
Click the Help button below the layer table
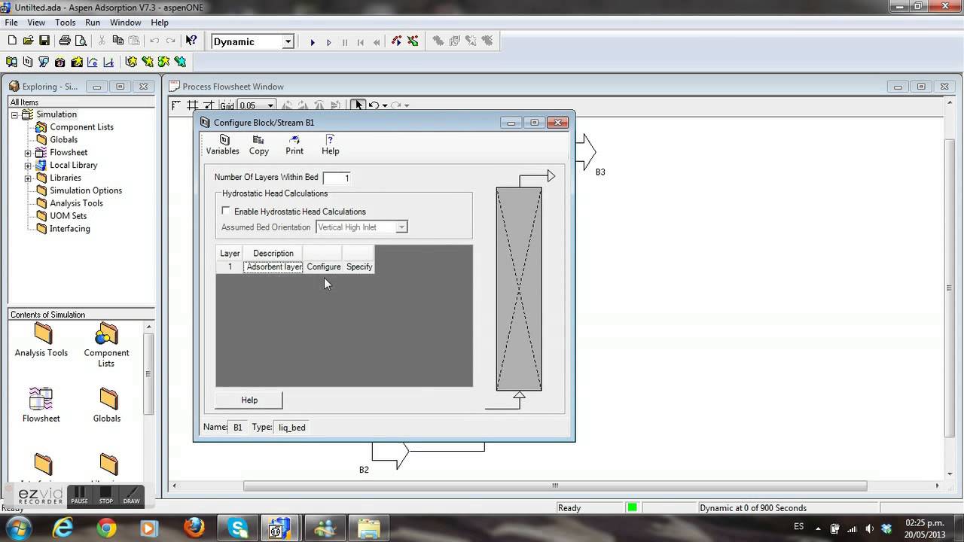click(249, 400)
